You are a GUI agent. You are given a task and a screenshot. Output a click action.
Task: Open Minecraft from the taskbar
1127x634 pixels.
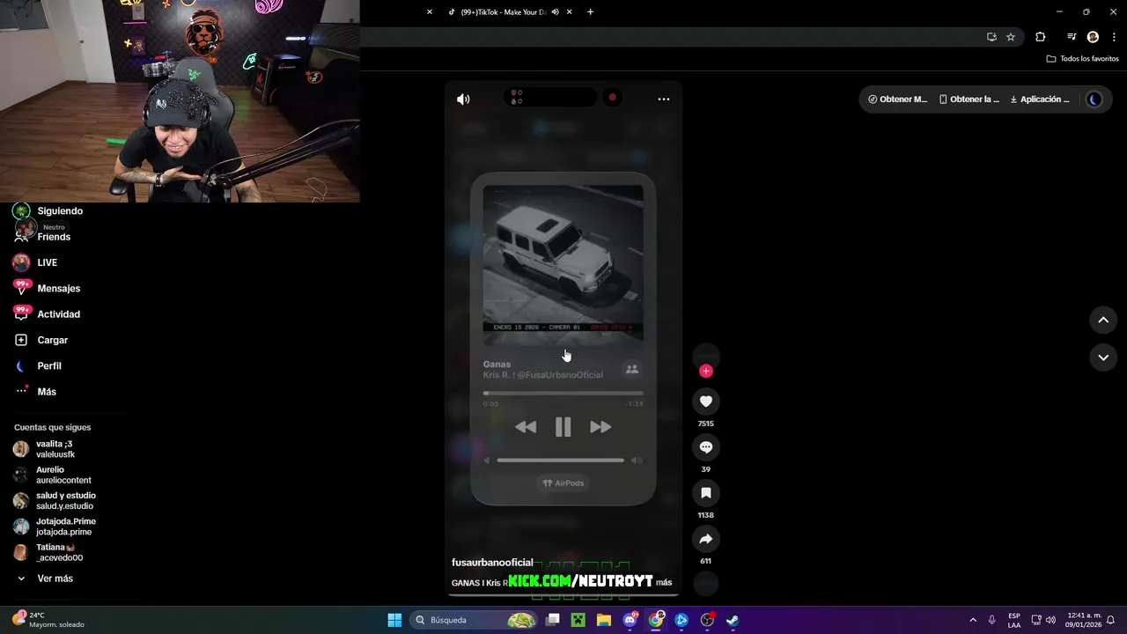tap(578, 620)
